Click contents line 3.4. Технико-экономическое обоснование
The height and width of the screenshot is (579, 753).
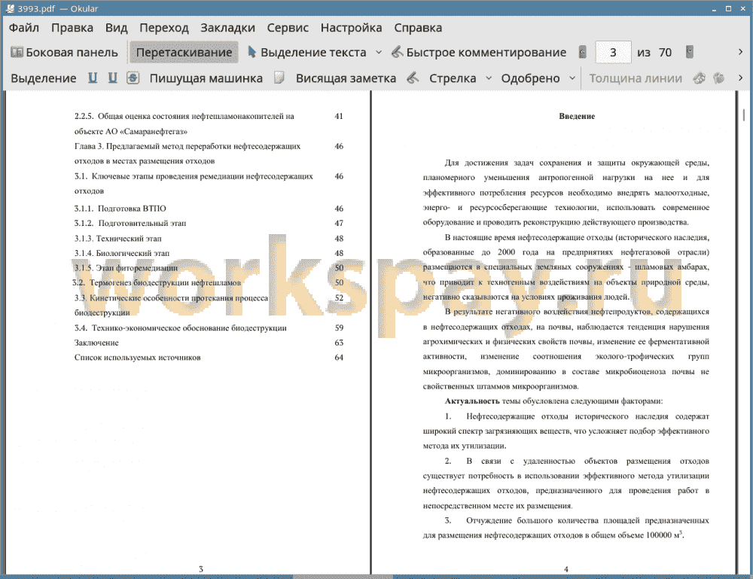coord(181,328)
